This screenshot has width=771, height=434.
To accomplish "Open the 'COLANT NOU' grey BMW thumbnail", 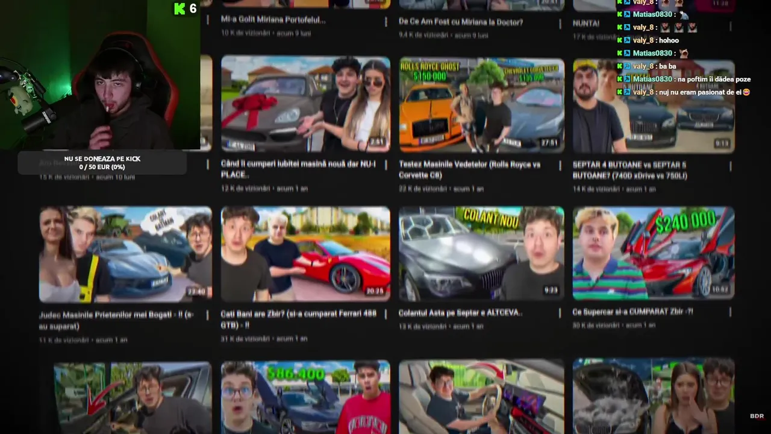I will [x=482, y=254].
